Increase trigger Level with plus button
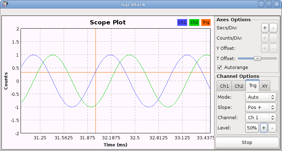Screen dimensions: 282x151 [264, 128]
